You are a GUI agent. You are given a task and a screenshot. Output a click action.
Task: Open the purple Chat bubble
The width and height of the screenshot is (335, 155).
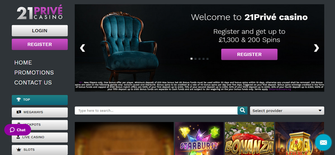click(18, 130)
